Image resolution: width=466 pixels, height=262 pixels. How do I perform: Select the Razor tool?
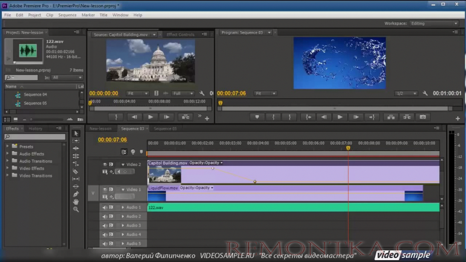(x=76, y=171)
